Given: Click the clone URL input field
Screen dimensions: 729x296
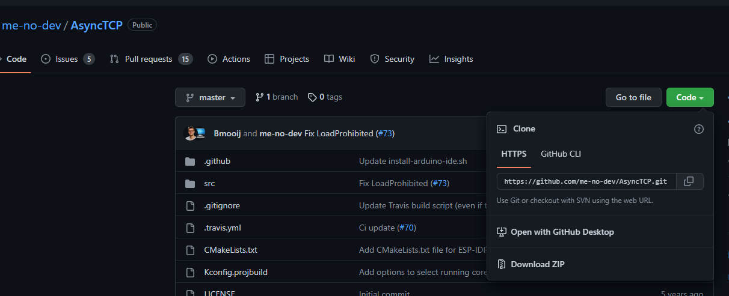Looking at the screenshot, I should 586,181.
